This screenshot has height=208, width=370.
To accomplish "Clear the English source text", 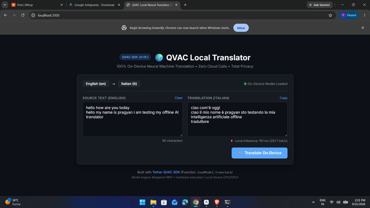I will (x=178, y=98).
